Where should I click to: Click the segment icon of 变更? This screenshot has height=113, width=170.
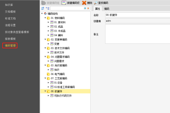[x=52, y=44]
